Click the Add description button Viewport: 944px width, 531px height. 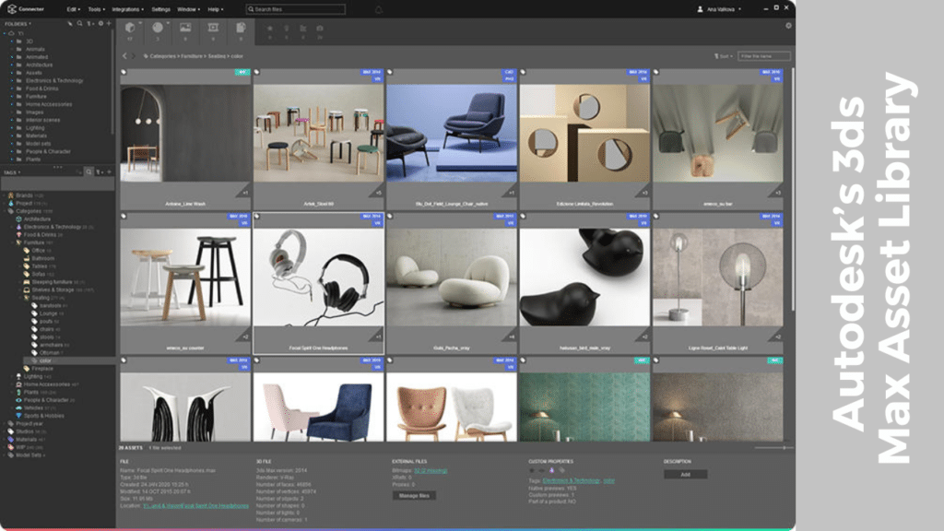685,474
